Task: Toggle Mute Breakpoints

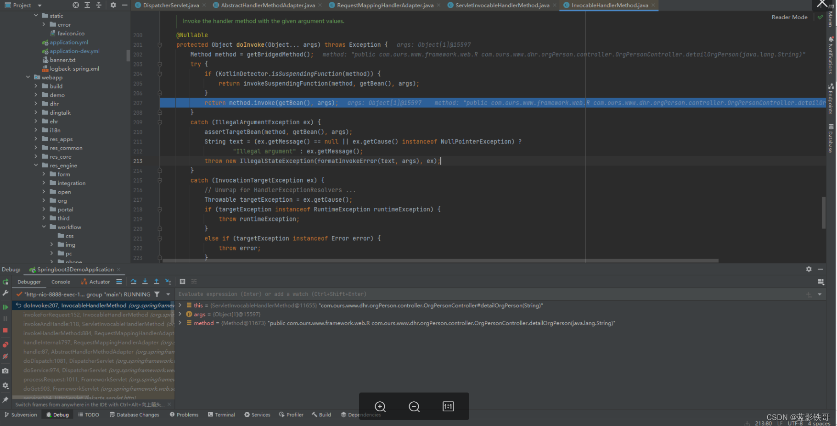Action: click(x=6, y=356)
